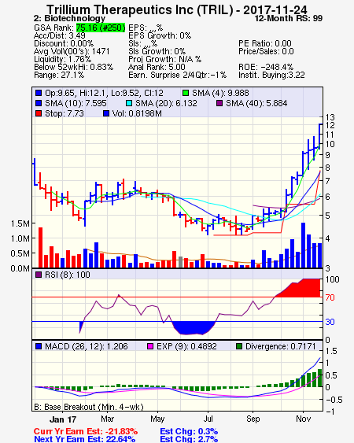The image size is (354, 443).
Task: Click the purple SMA (40) legend swatch
Action: (x=219, y=103)
